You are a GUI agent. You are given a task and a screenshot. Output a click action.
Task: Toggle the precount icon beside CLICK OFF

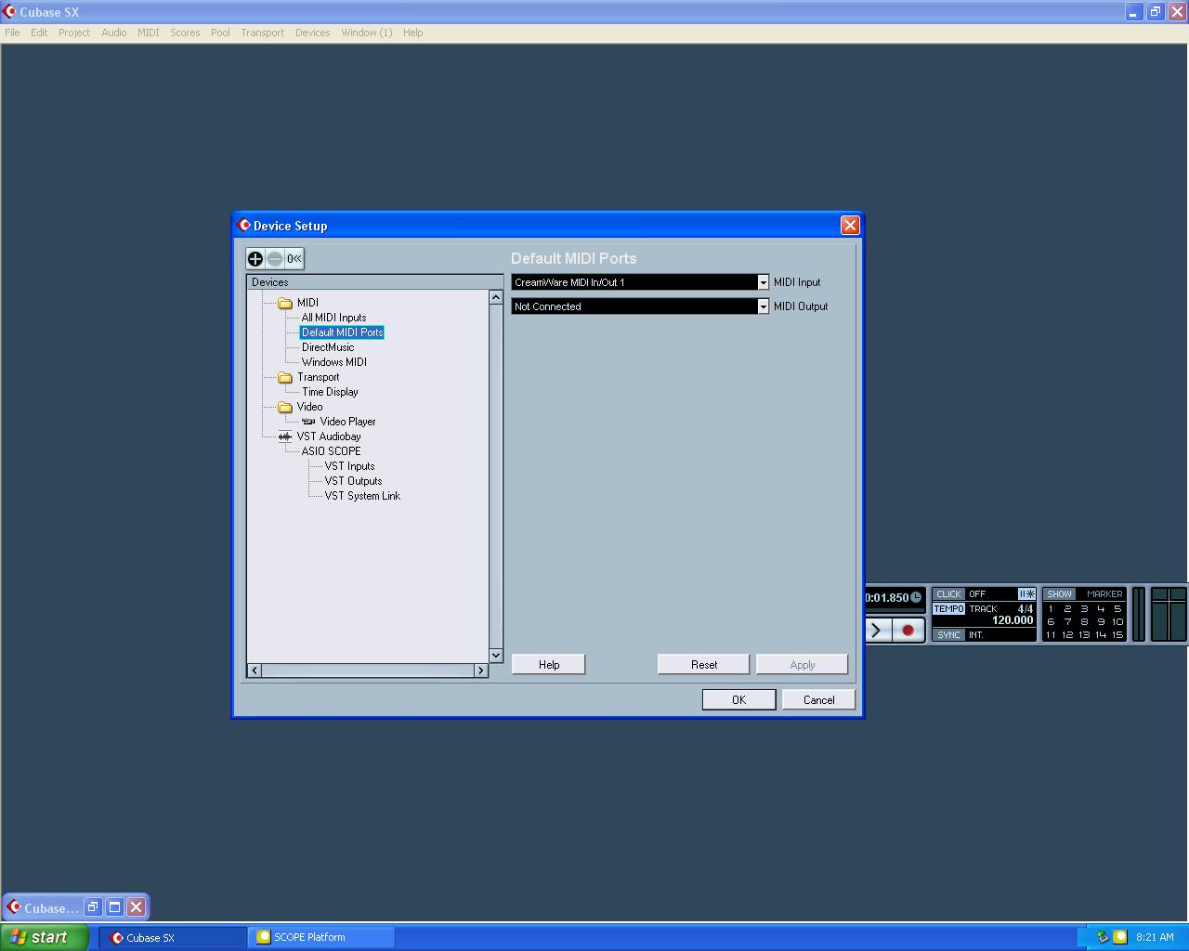click(x=1026, y=594)
